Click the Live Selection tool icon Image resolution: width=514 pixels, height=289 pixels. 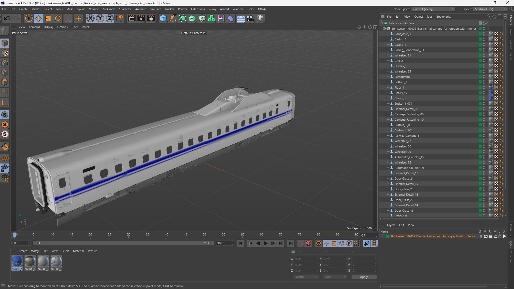point(29,18)
